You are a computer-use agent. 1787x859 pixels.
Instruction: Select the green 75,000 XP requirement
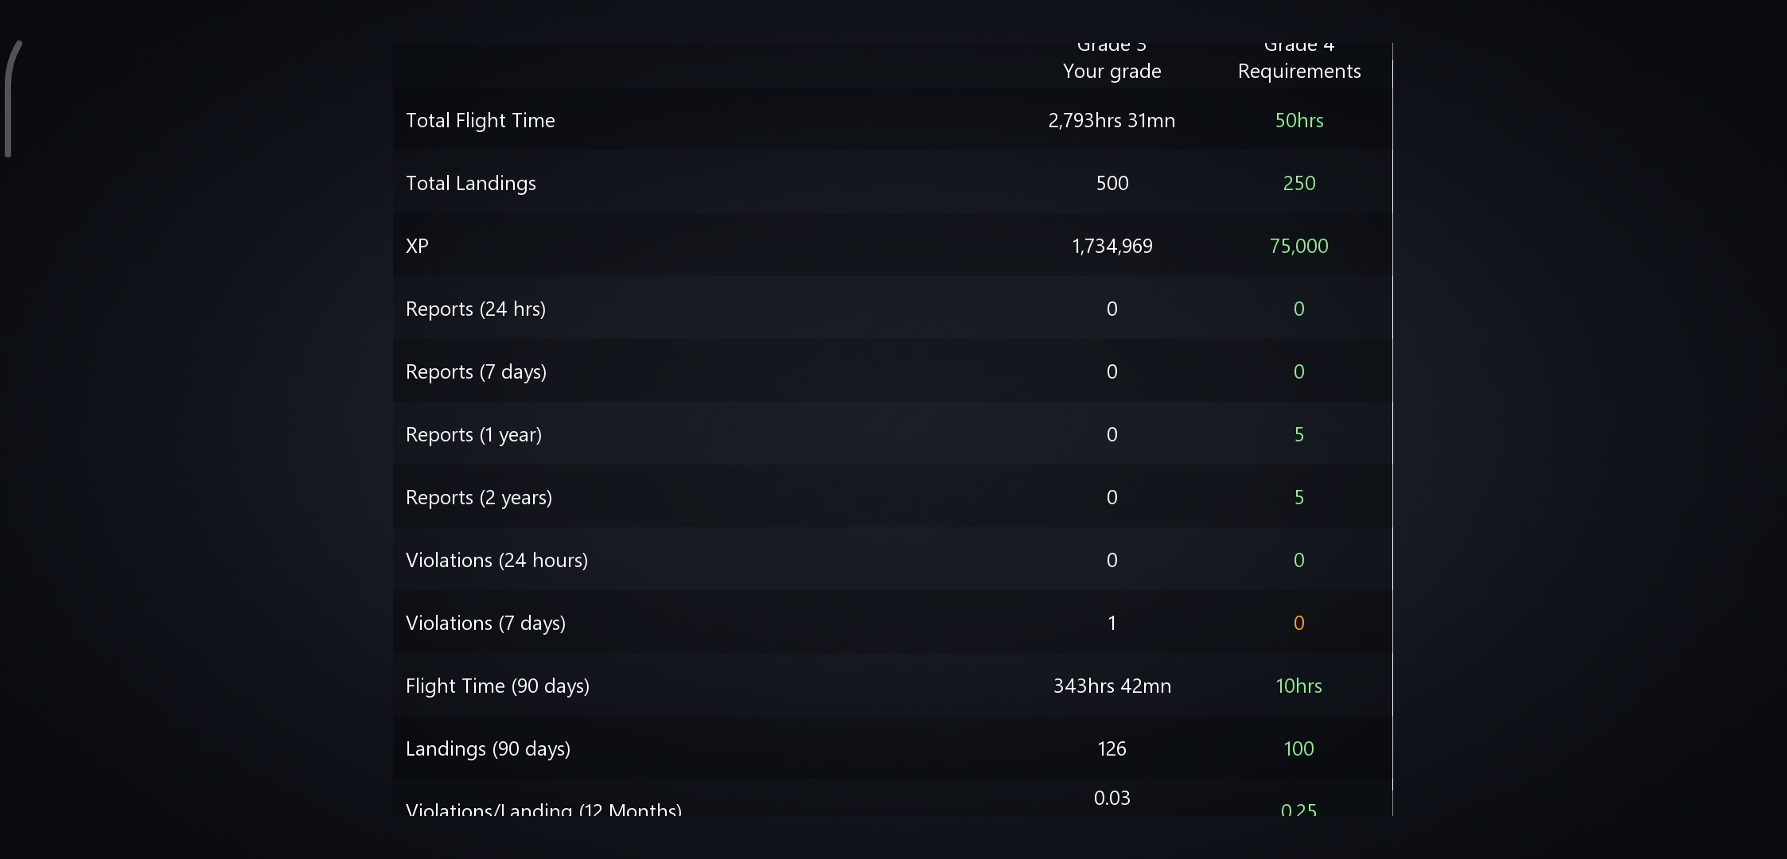coord(1298,246)
